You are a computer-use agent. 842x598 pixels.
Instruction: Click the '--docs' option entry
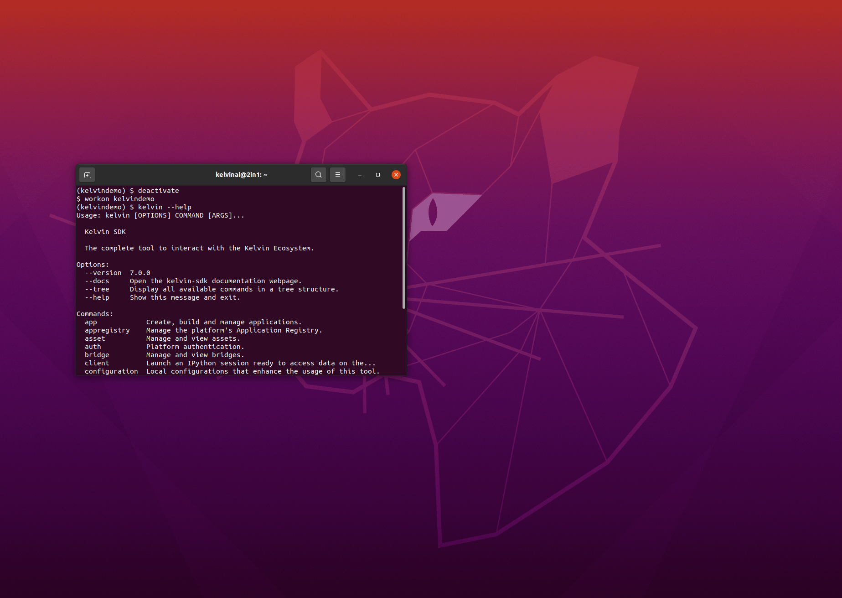tap(97, 281)
